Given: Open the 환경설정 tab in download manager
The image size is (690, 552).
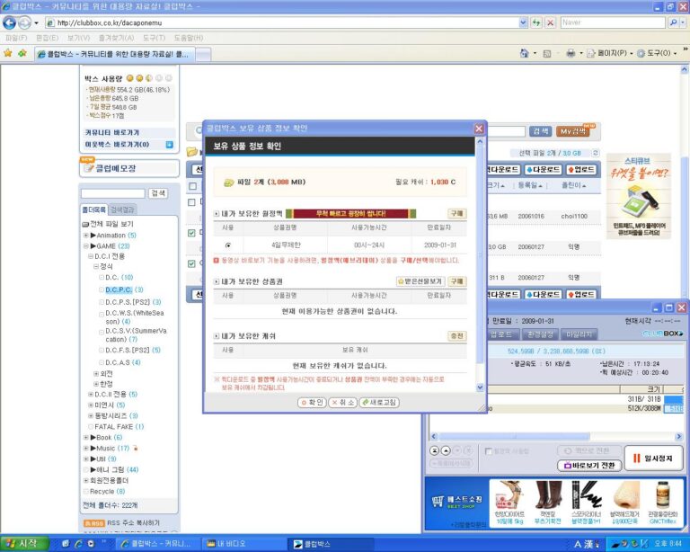Looking at the screenshot, I should click(540, 334).
